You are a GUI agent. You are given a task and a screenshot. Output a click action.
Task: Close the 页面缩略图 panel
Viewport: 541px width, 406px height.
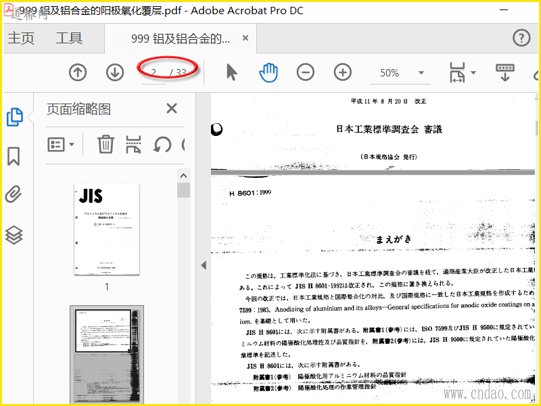172,108
